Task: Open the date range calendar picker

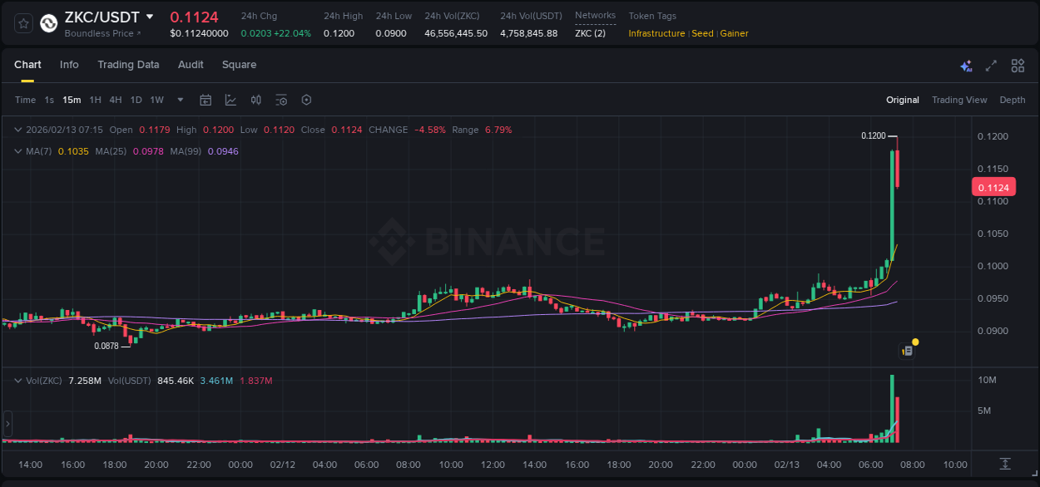Action: tap(206, 100)
